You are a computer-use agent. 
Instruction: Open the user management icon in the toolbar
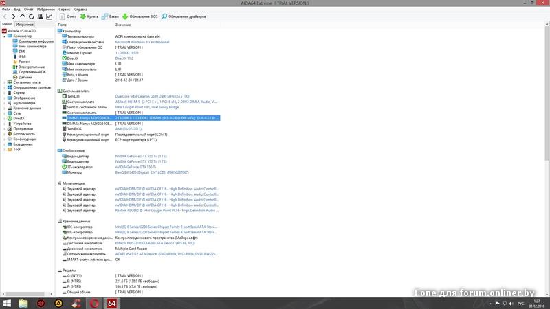click(x=41, y=16)
